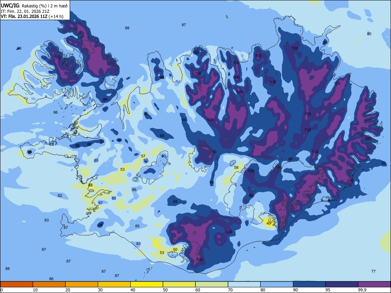Click the humidity value '57' on the map
The height and width of the screenshot is (293, 391).
143,156
